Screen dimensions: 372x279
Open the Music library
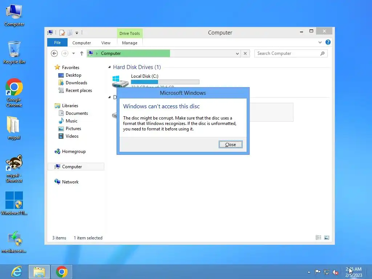pyautogui.click(x=72, y=121)
